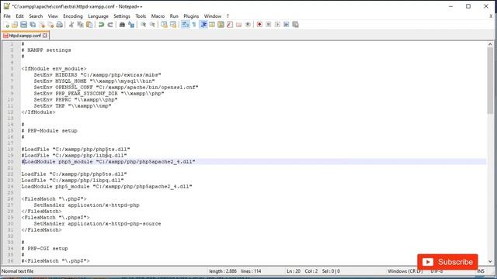Screen dimensions: 497x279
Task: Save the file using the Save icon
Action: [23, 25]
